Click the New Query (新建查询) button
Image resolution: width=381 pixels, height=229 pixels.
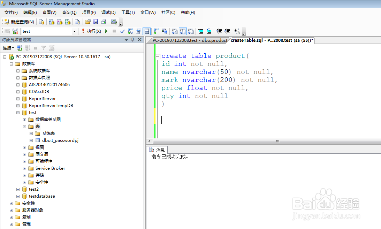(19, 22)
